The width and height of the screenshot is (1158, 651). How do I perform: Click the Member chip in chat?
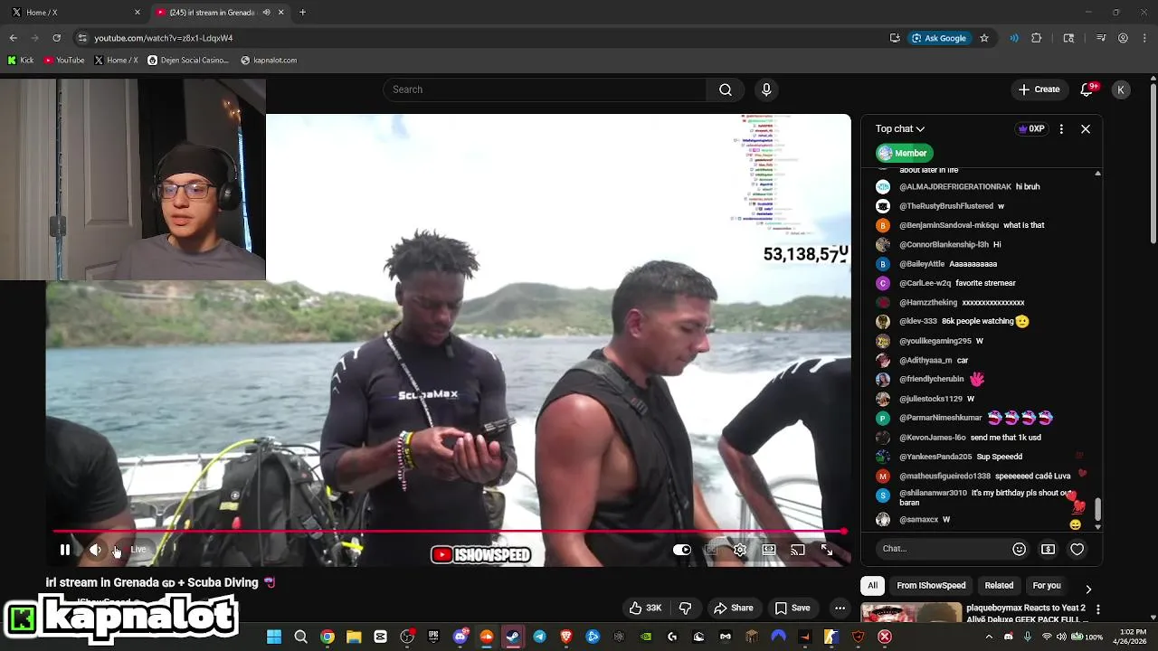click(x=903, y=153)
